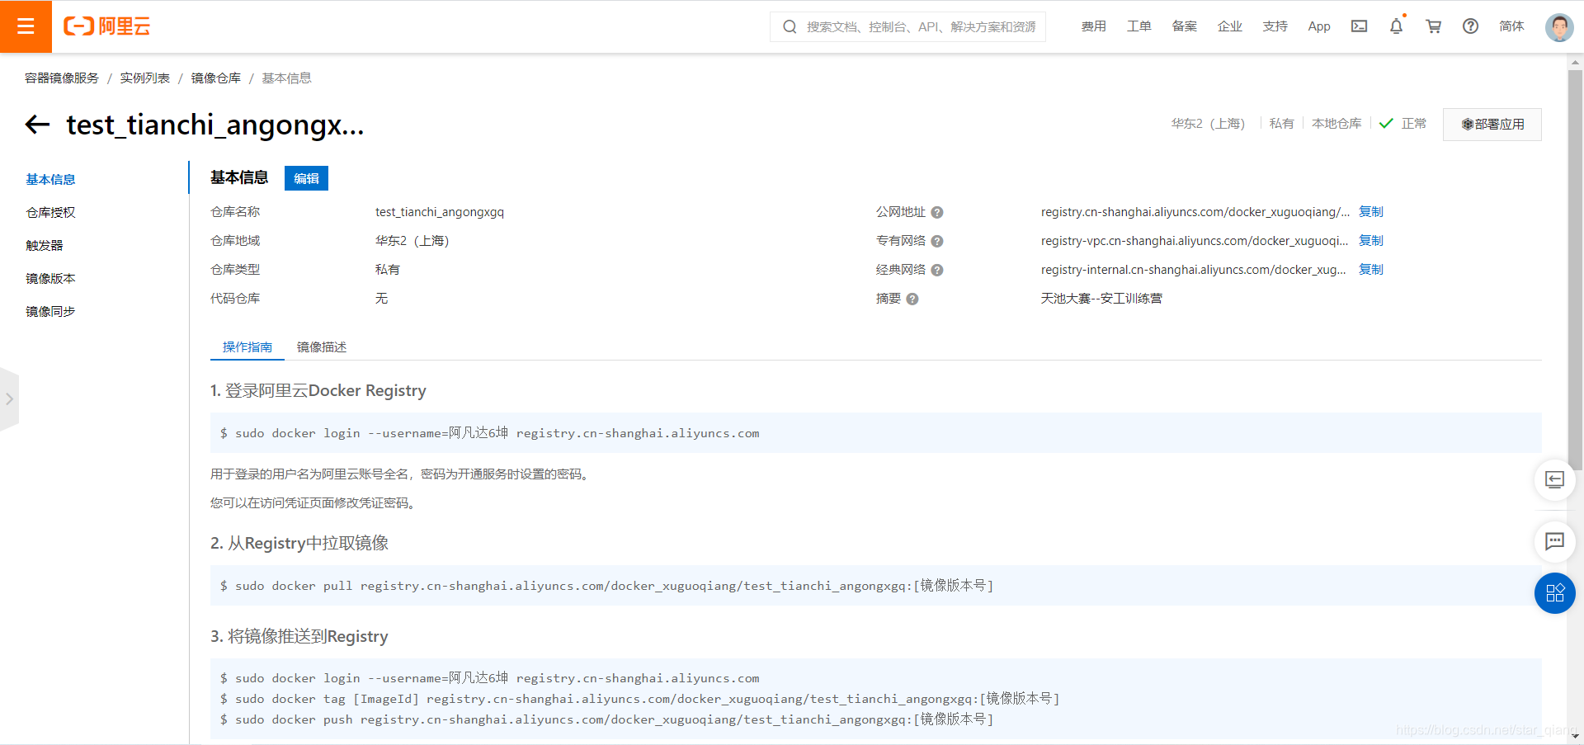Show help for 经典网络
1584x745 pixels.
coord(937,270)
